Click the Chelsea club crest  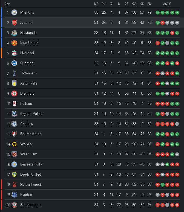(14, 124)
